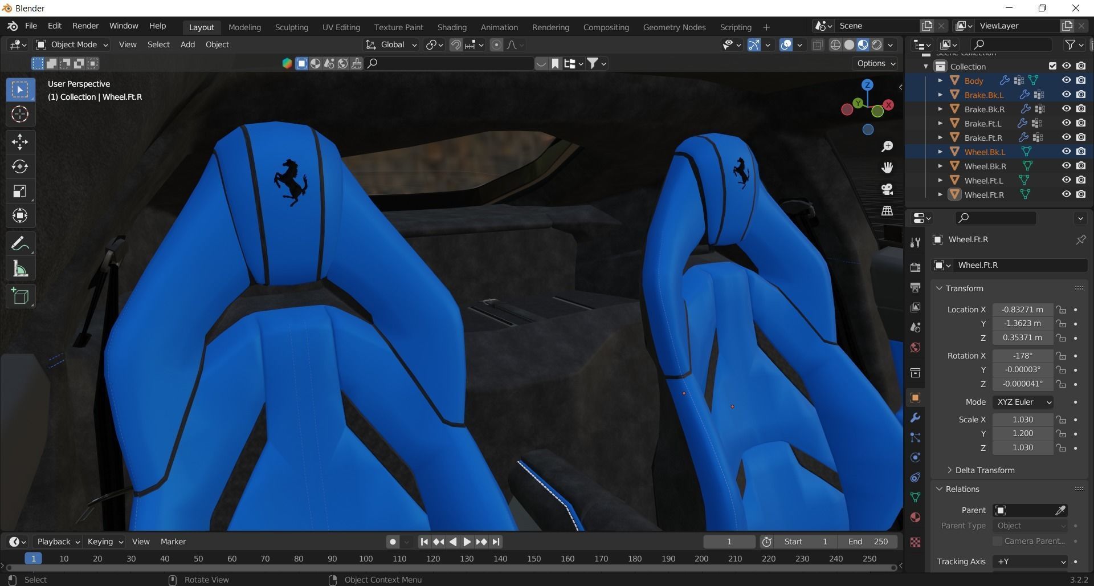The image size is (1094, 586).
Task: Open the Tool properties tab
Action: (x=915, y=242)
